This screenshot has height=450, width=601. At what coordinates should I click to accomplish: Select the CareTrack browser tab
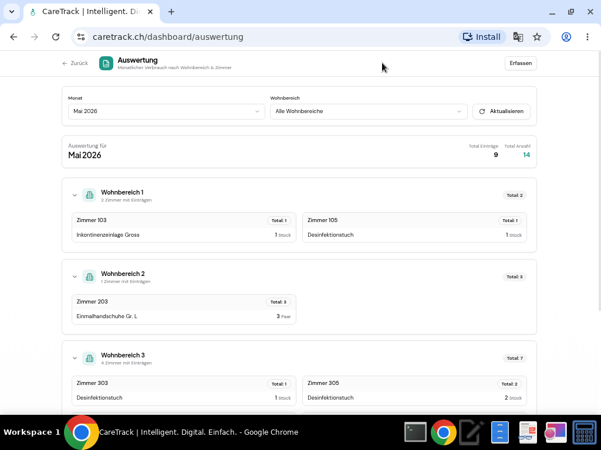pos(91,12)
